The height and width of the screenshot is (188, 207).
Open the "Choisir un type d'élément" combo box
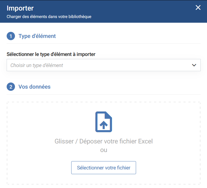click(37, 65)
